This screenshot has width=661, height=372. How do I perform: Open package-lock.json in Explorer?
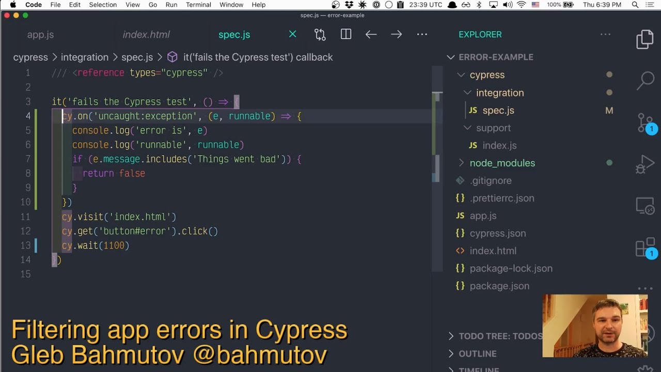pyautogui.click(x=511, y=268)
